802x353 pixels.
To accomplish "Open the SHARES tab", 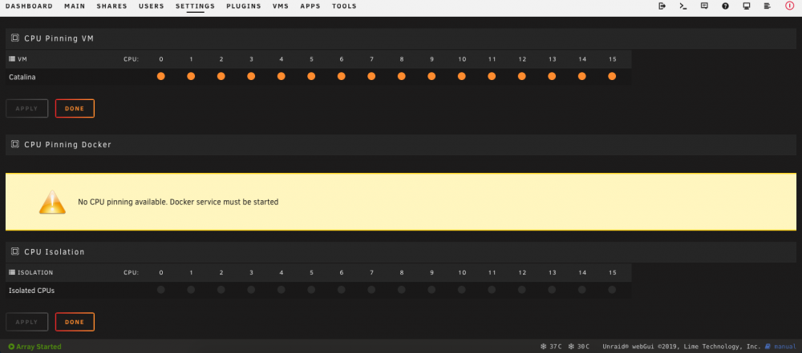I will tap(112, 6).
